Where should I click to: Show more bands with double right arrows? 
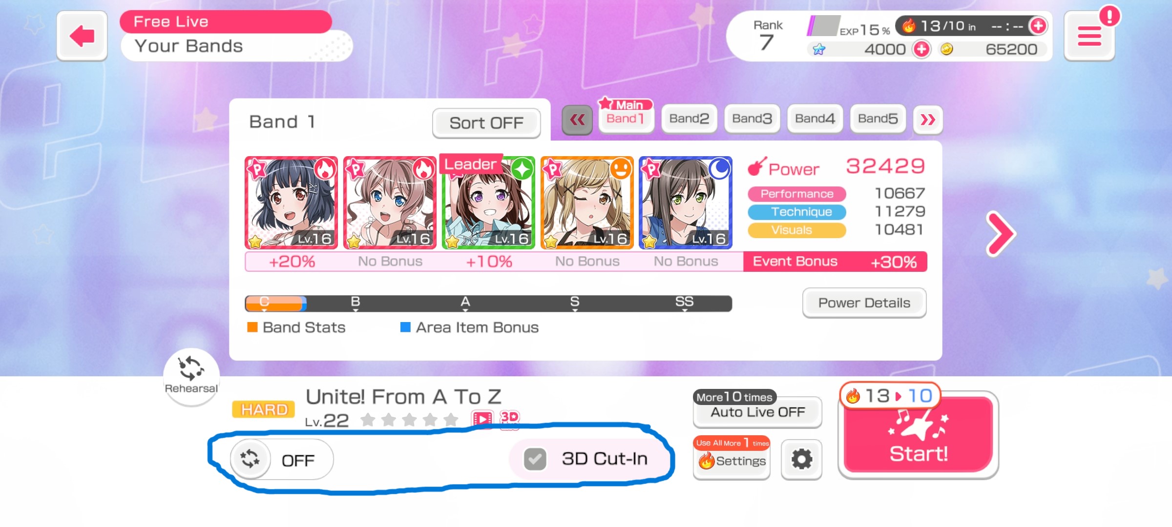pos(928,120)
